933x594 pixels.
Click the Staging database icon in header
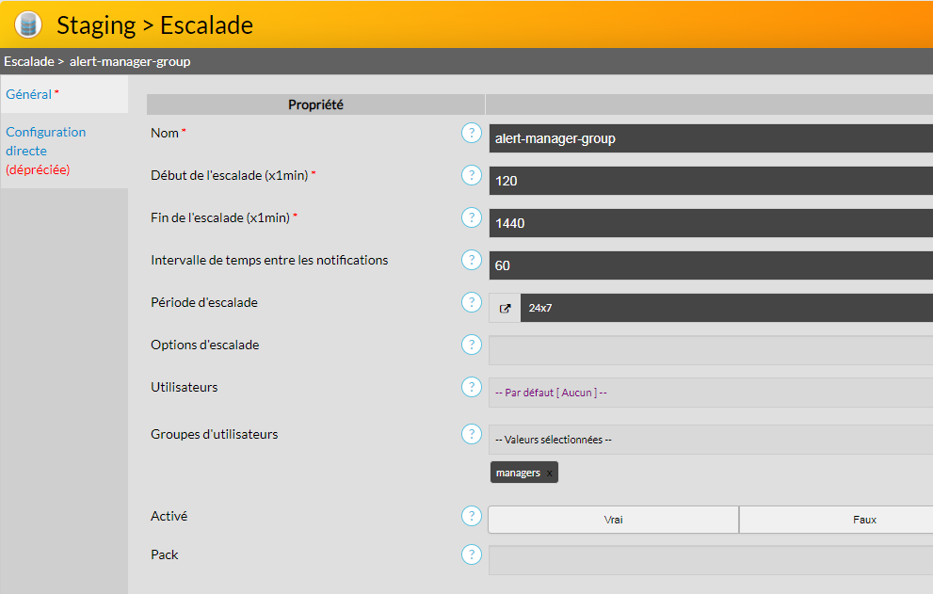[x=28, y=24]
